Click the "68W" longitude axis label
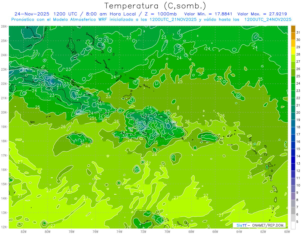This screenshot has width=305, height=235. point(191,231)
